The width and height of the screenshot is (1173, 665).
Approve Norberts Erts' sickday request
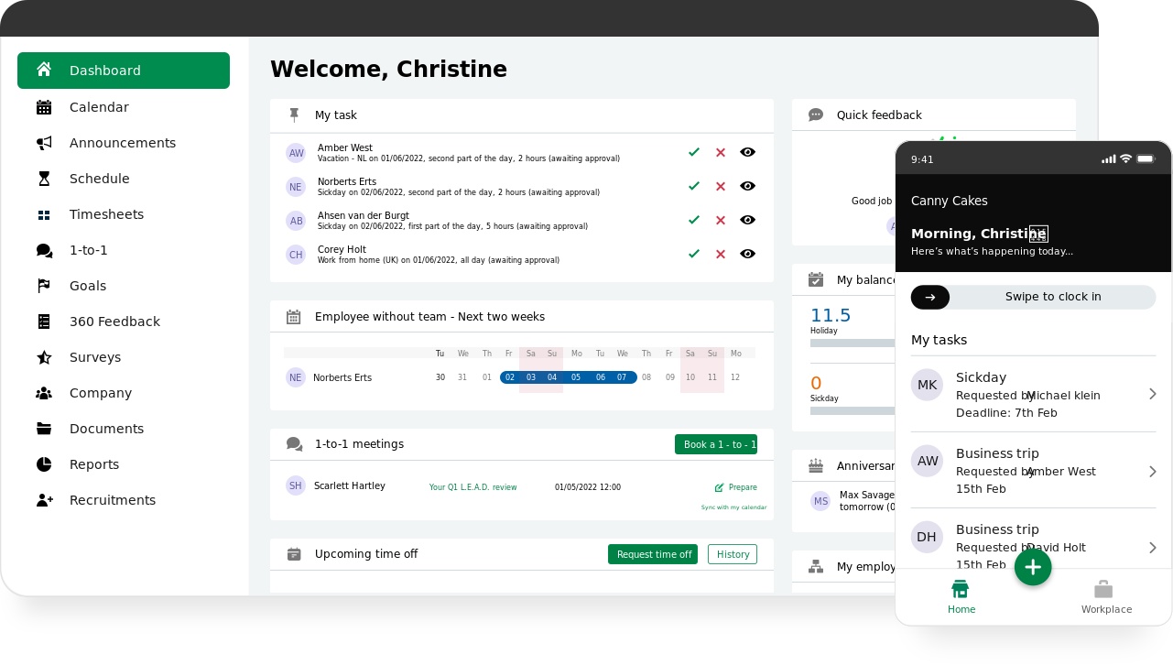694,186
